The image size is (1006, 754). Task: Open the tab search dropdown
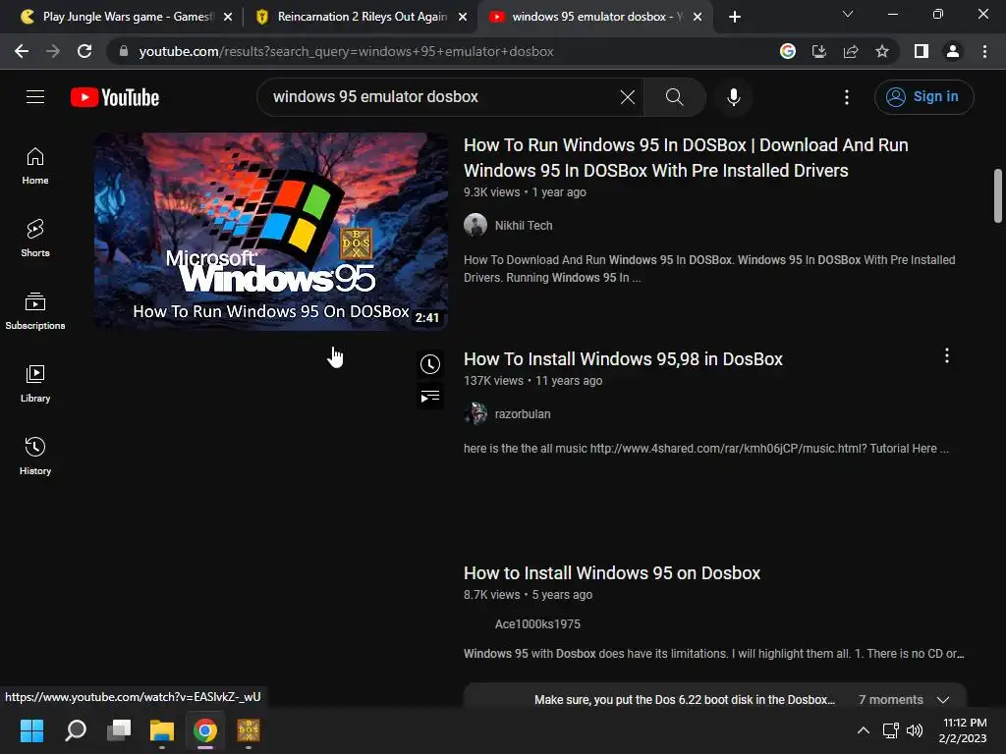click(x=848, y=14)
